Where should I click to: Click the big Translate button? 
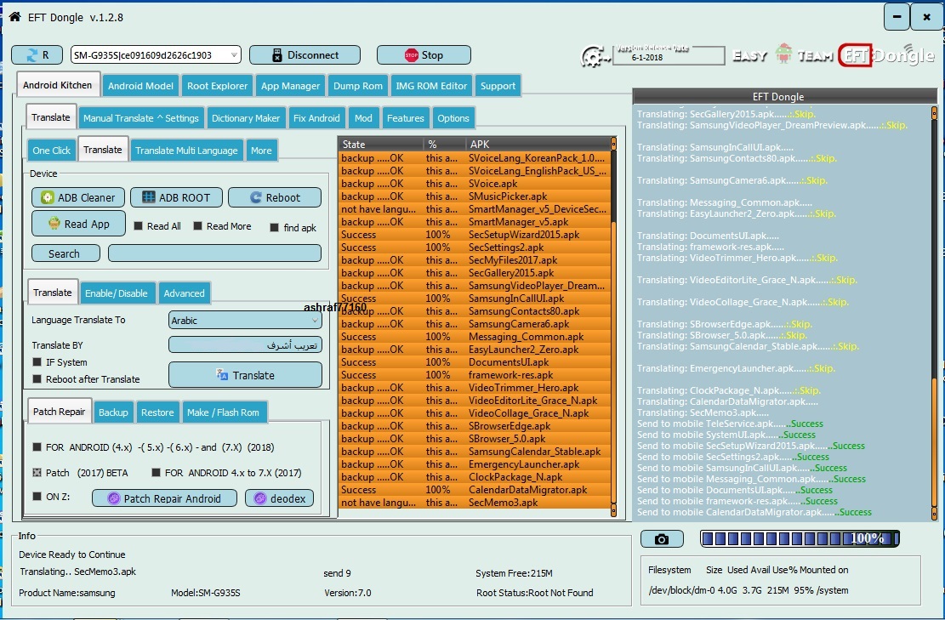click(245, 375)
